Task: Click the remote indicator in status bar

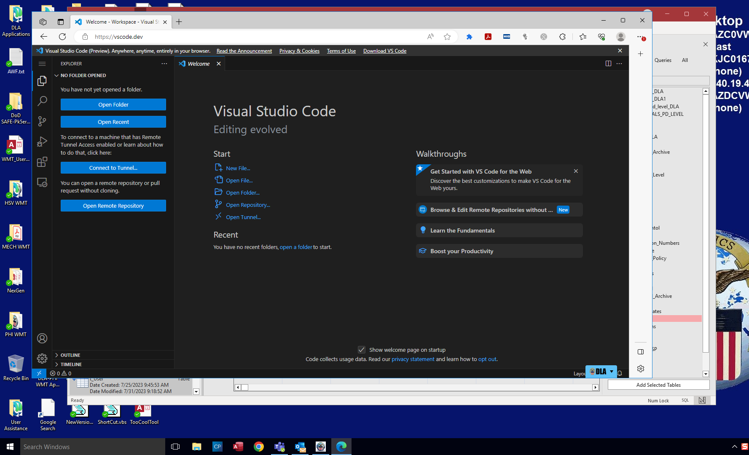Action: [x=39, y=373]
